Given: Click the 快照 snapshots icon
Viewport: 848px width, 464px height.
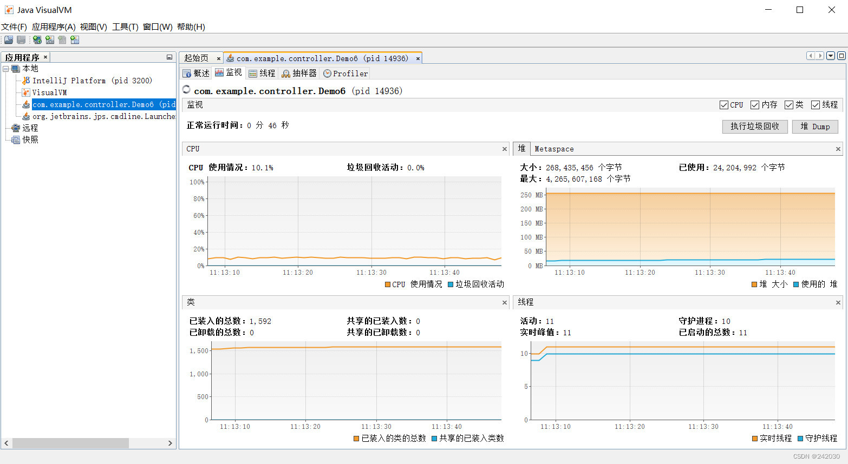Looking at the screenshot, I should (x=16, y=140).
